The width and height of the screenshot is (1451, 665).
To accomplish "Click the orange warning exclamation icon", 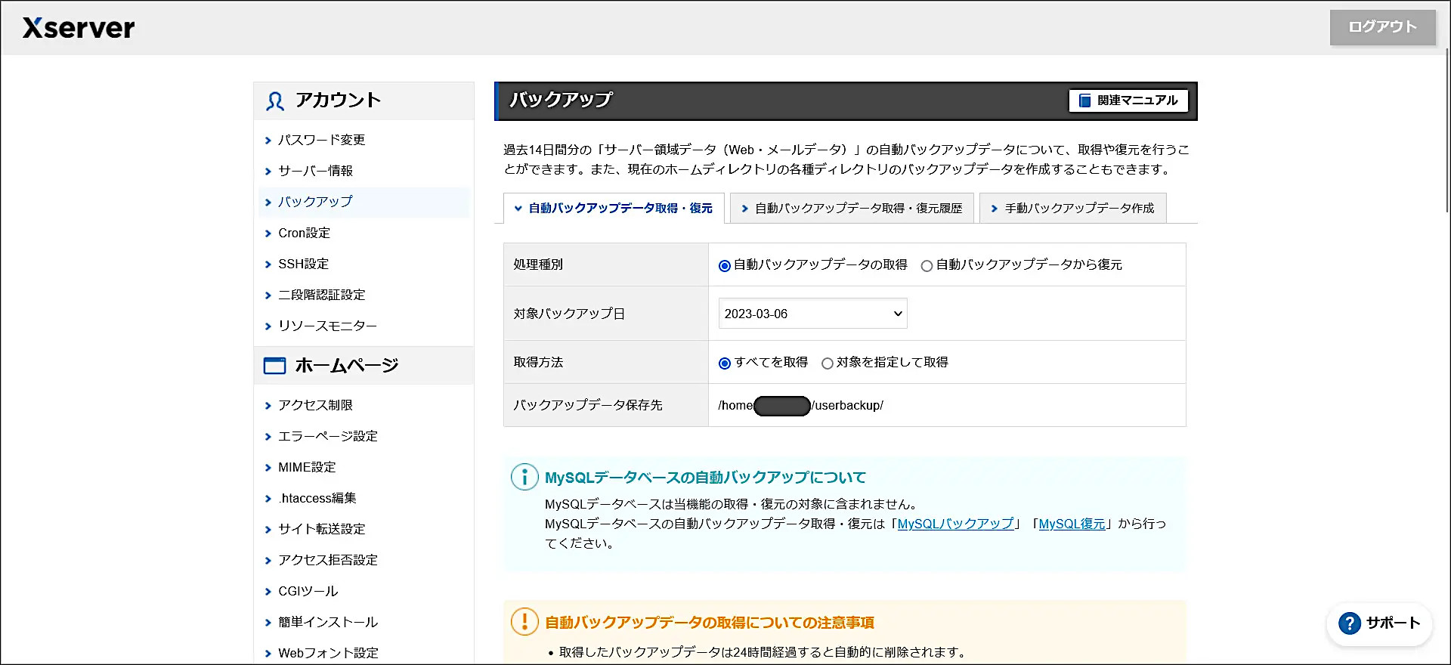I will coord(524,622).
